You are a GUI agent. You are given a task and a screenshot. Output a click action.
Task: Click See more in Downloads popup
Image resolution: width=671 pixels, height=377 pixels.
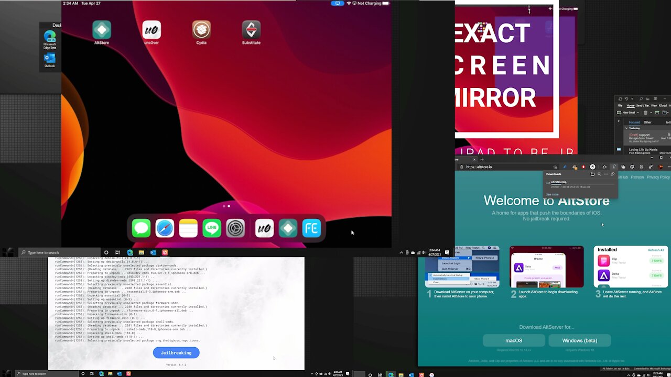point(552,195)
